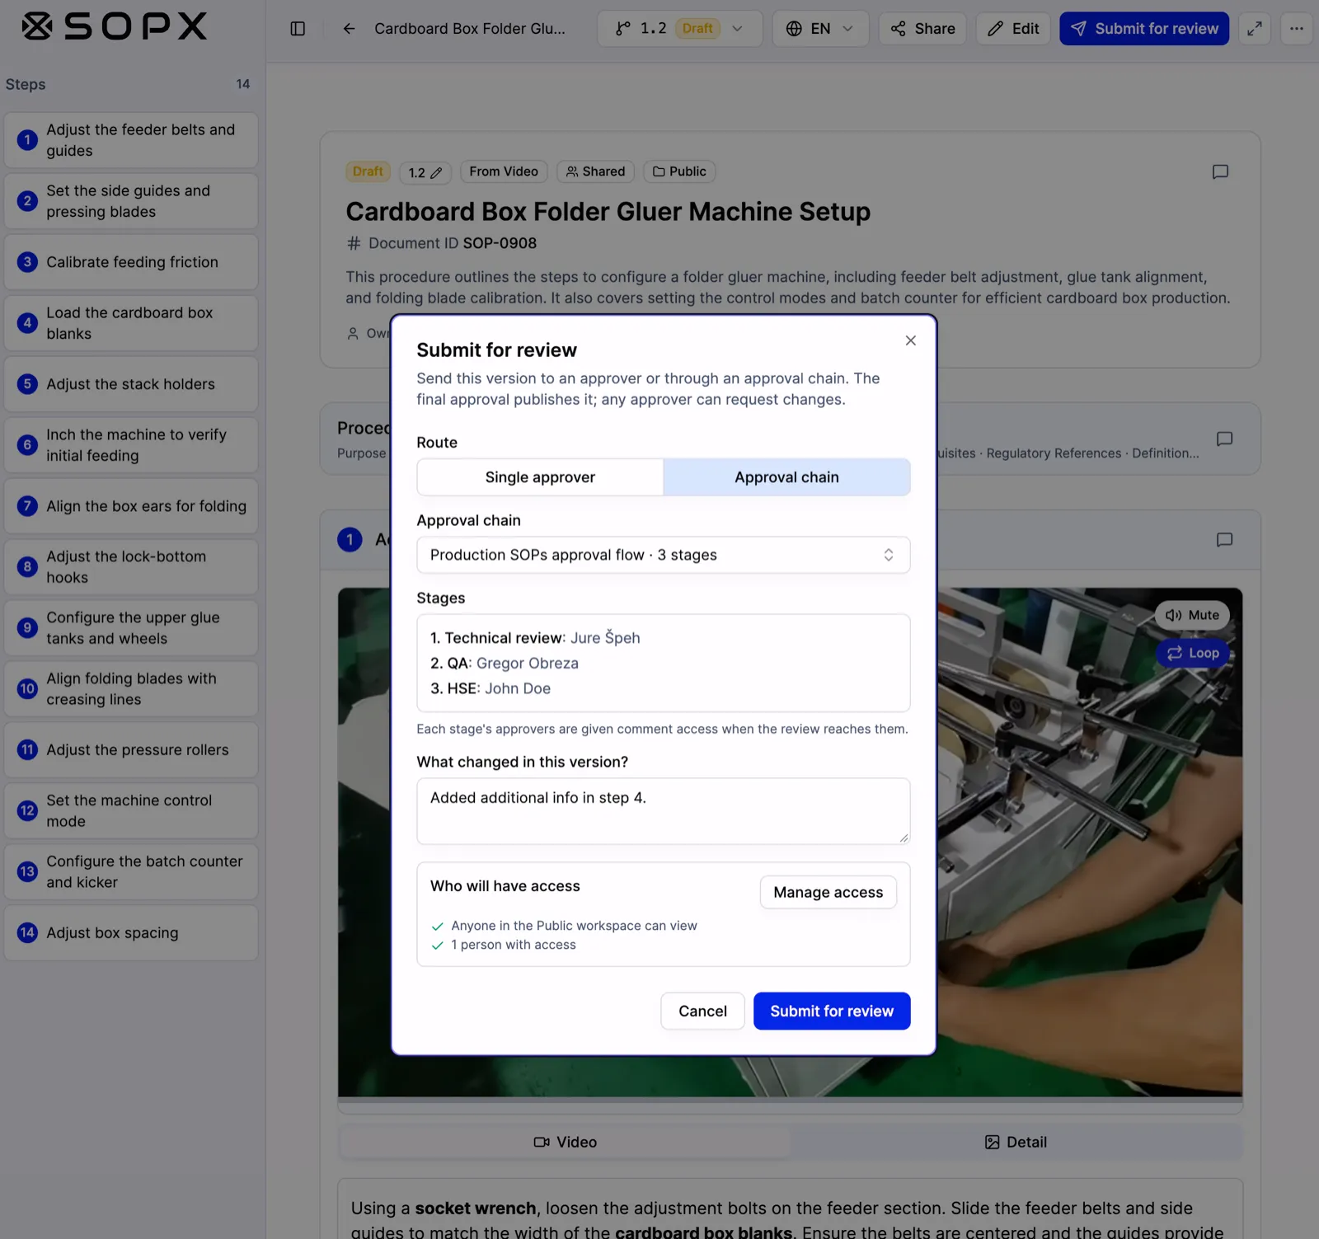Screen dimensions: 1319x1239
Task: Click the Share button
Action: pos(922,29)
